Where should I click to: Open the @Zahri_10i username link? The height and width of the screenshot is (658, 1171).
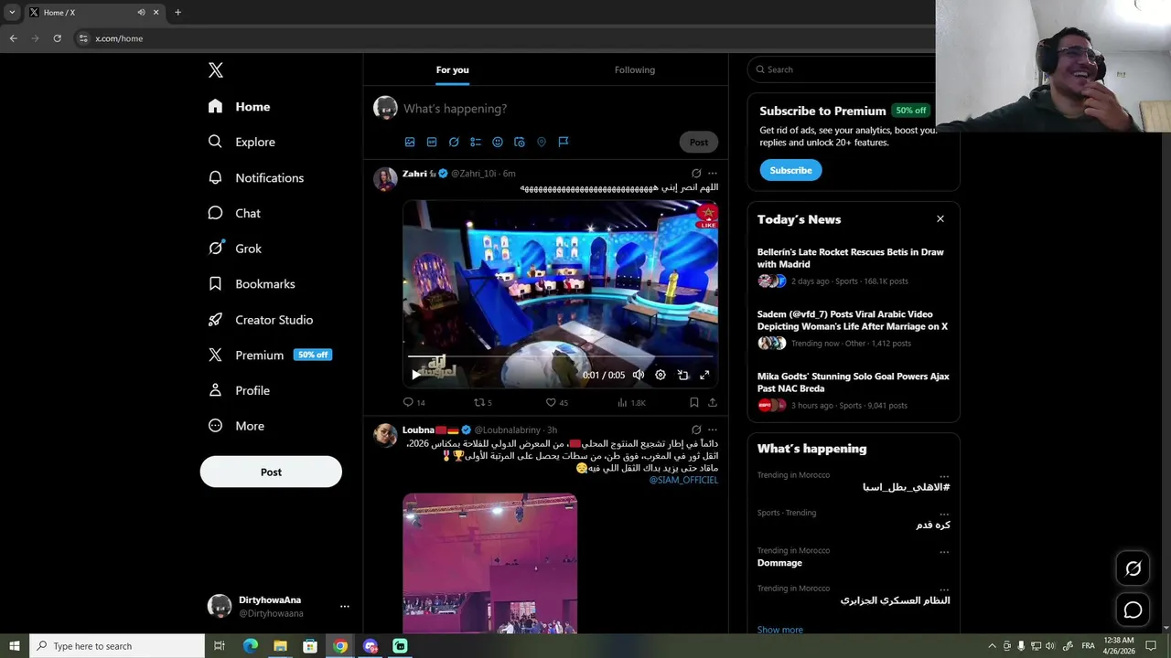[x=473, y=174]
